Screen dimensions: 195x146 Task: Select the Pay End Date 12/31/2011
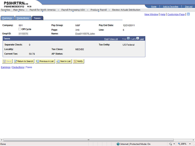click(x=129, y=26)
